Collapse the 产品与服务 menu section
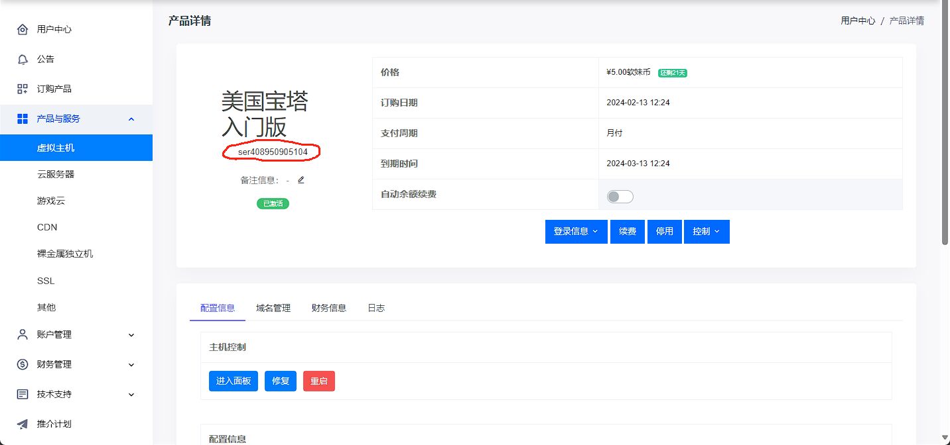Image resolution: width=950 pixels, height=445 pixels. click(131, 119)
